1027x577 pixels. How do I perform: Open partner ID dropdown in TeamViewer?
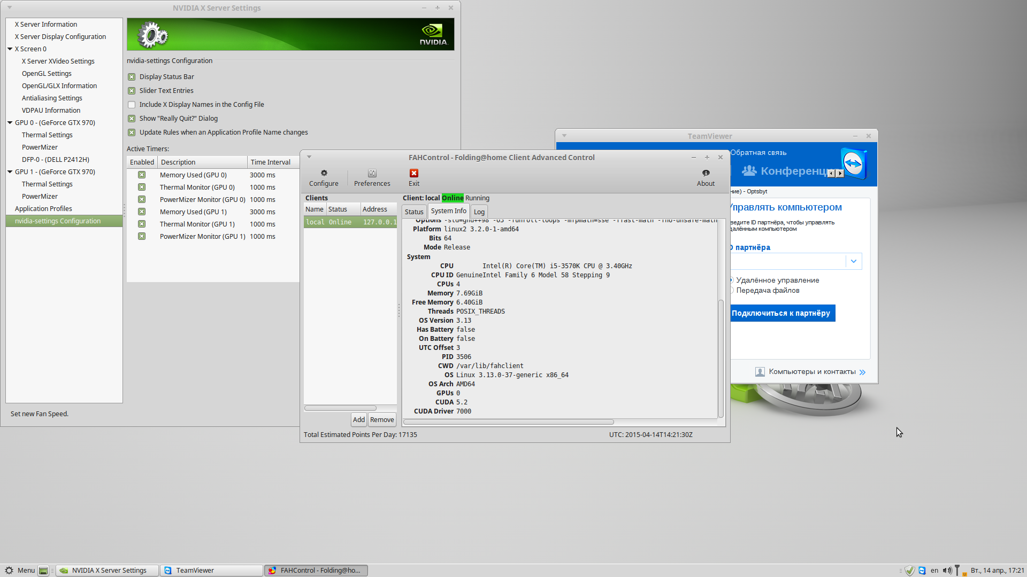(x=853, y=261)
